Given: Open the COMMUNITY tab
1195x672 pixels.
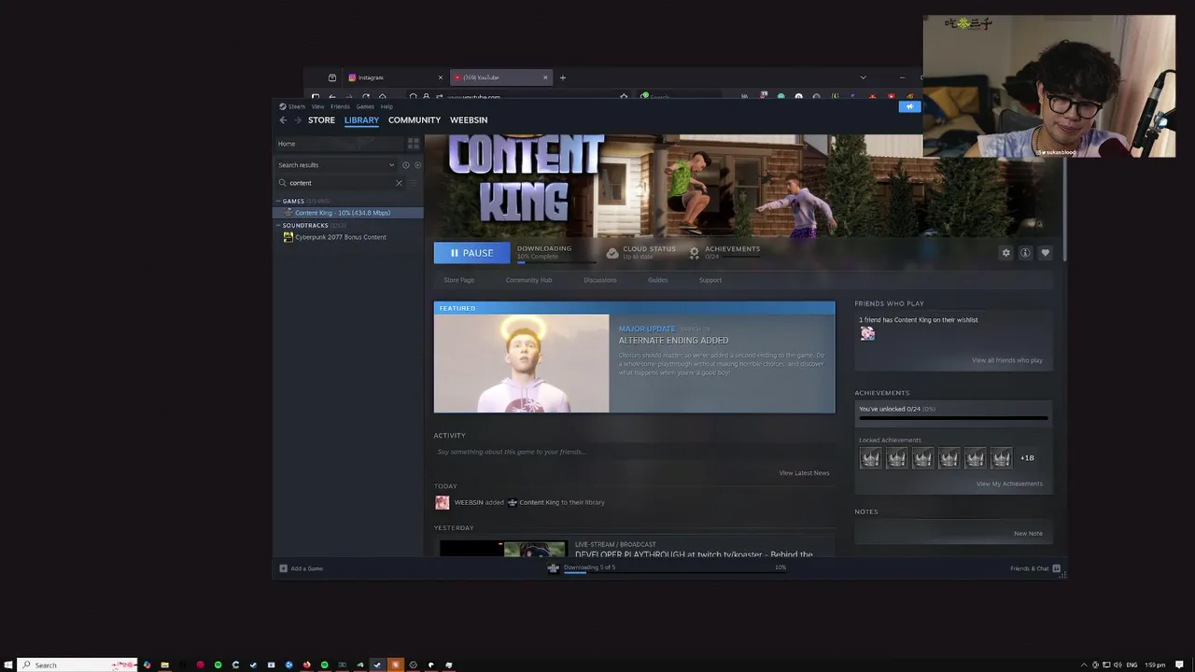Looking at the screenshot, I should [x=415, y=120].
